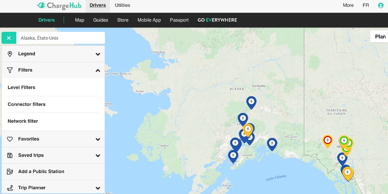The width and height of the screenshot is (388, 194).
Task: Expand the Legend section chevron
Action: [x=98, y=54]
